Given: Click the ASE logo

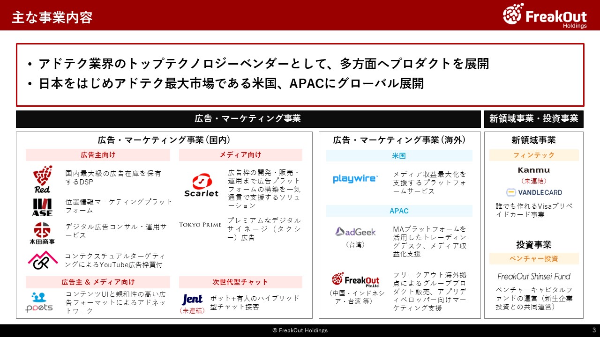Looking at the screenshot, I should pyautogui.click(x=42, y=207).
